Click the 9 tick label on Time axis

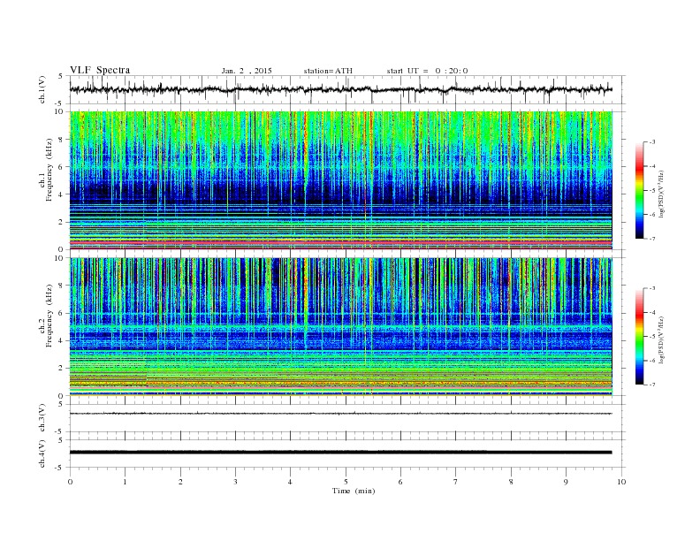pos(566,482)
